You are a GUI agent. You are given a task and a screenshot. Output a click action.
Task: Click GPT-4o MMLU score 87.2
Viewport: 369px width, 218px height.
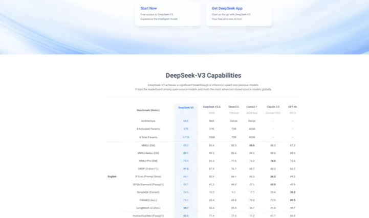(293, 146)
